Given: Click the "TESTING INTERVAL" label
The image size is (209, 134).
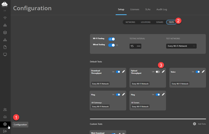Looking at the screenshot, I should pyautogui.click(x=137, y=39).
